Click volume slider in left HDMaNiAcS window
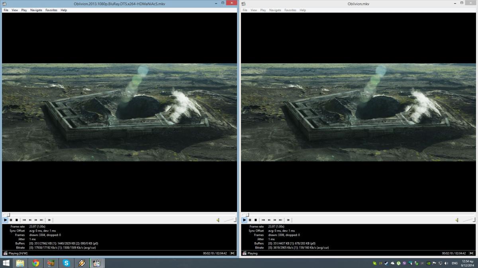The height and width of the screenshot is (268, 478). pos(229,220)
